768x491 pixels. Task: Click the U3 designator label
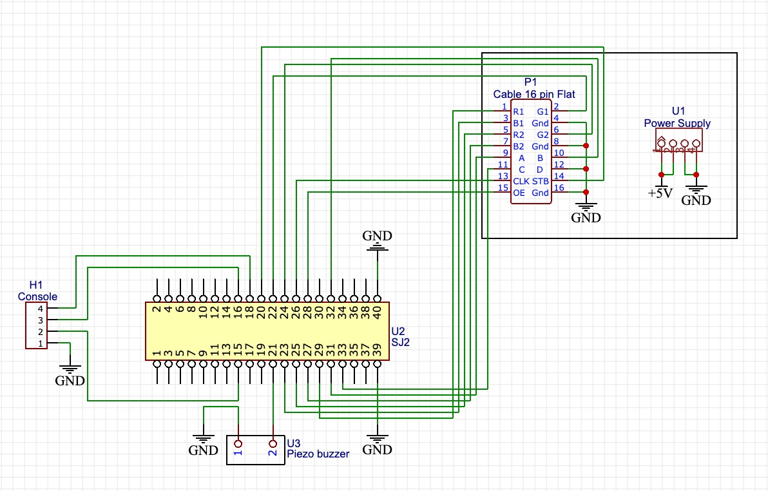click(293, 443)
